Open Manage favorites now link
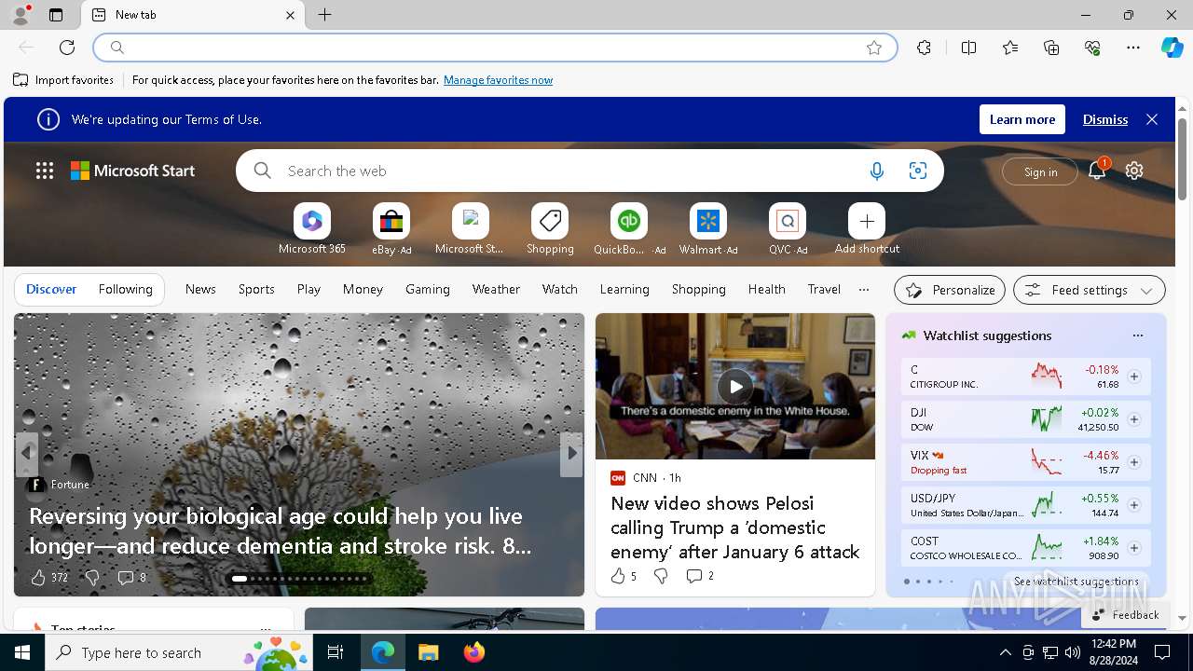This screenshot has height=671, width=1193. click(x=498, y=80)
